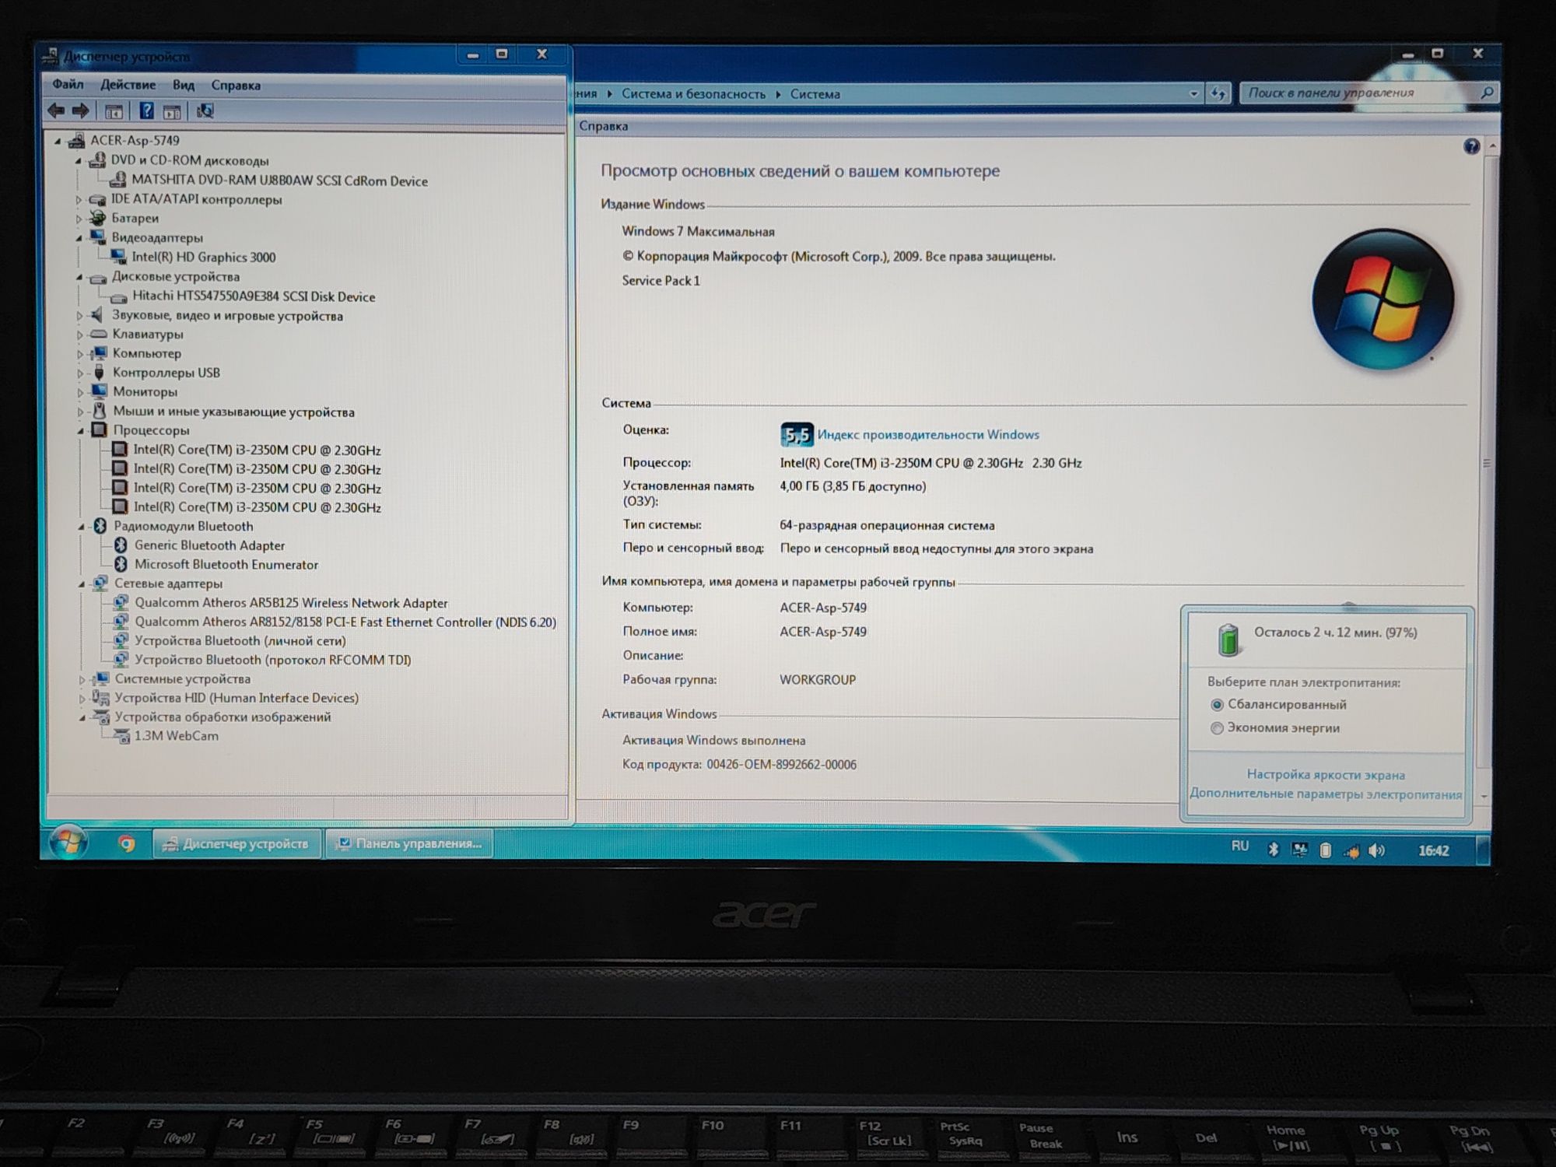Screen dimensions: 1556x1167
Task: Click the volume speaker tray icon
Action: click(1377, 850)
